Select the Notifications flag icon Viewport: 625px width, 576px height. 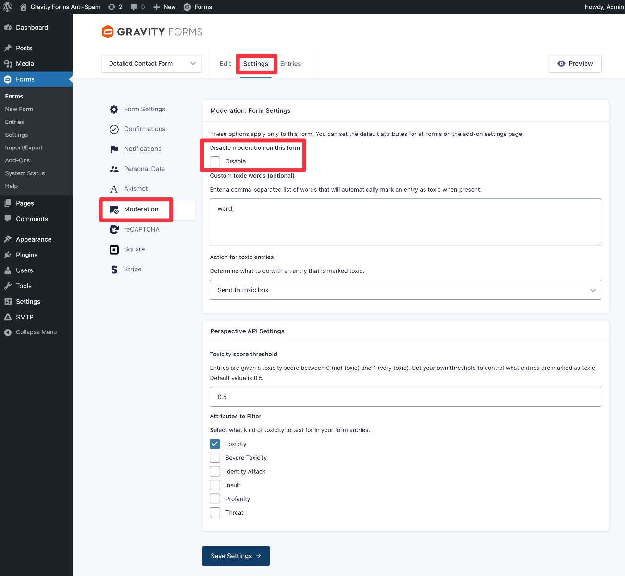tap(113, 148)
